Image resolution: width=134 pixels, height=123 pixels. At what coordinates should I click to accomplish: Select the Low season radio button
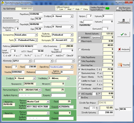pos(58,9)
